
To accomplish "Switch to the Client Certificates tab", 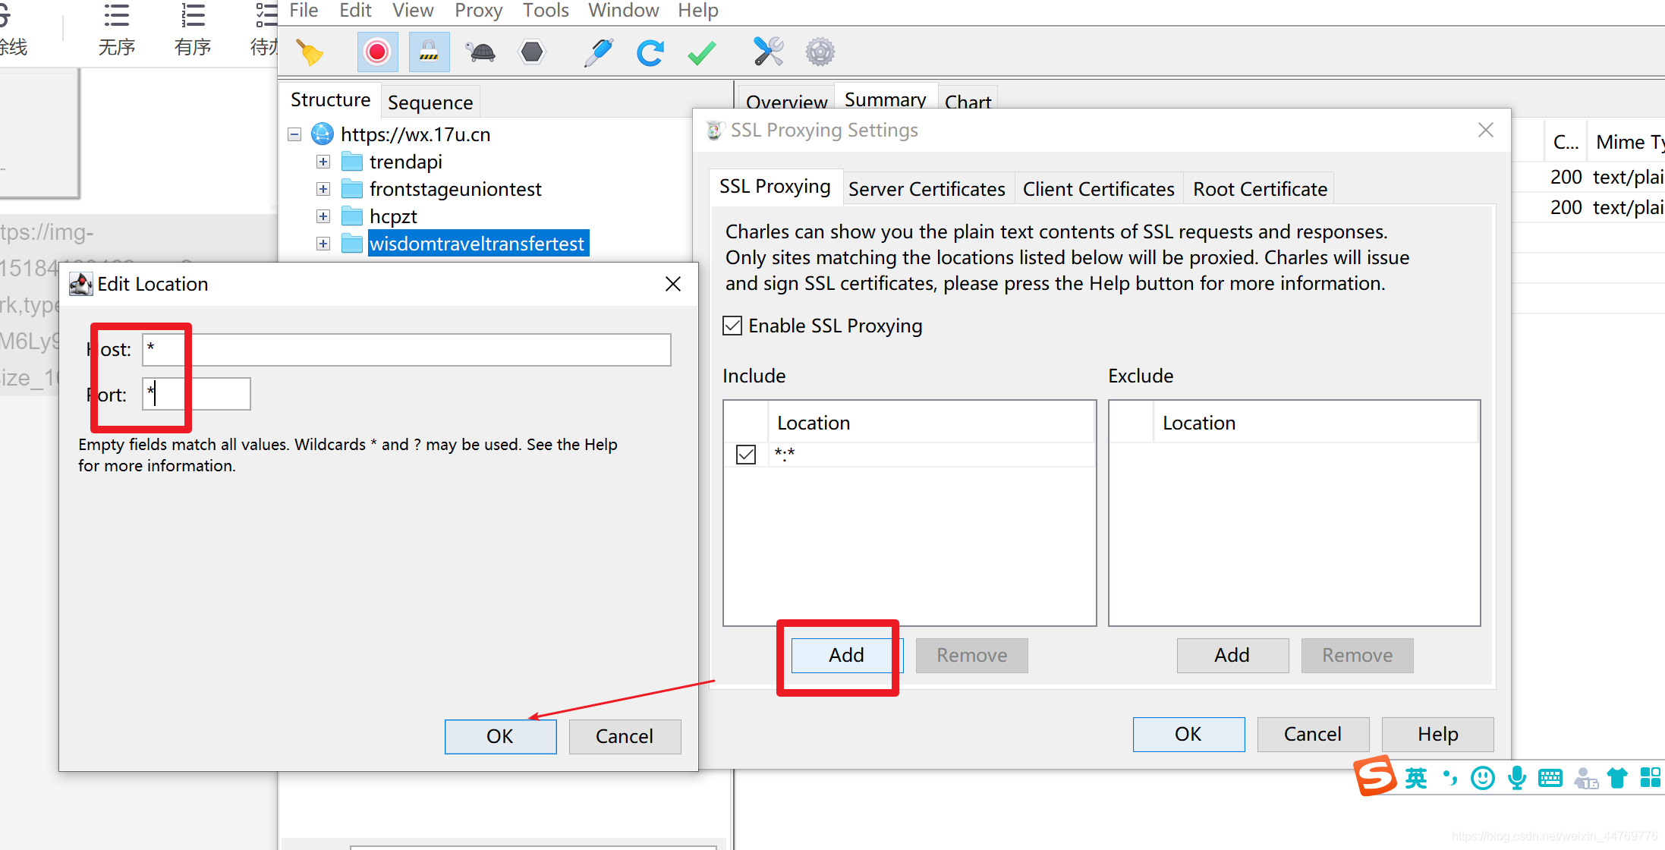I will coord(1098,189).
